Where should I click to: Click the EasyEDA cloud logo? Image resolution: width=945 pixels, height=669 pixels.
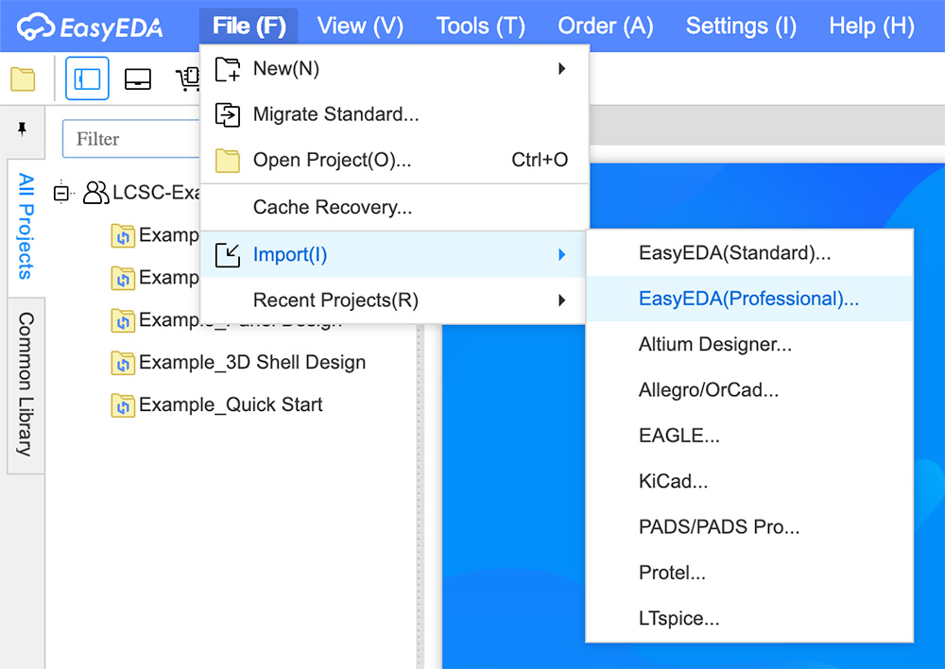click(90, 26)
